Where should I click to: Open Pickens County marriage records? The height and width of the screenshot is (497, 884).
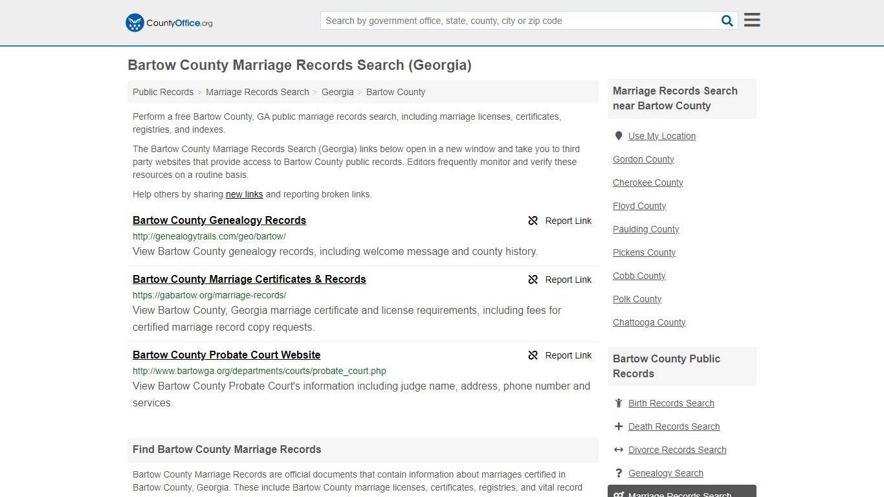point(644,252)
